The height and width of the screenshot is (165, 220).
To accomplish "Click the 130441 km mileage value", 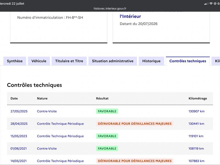I will [196, 123].
